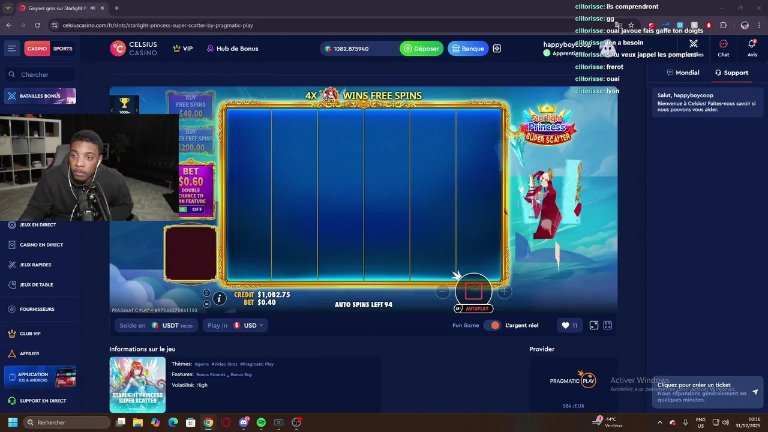Image resolution: width=768 pixels, height=432 pixels.
Task: Click the #Video Slots theme tag
Action: point(224,364)
